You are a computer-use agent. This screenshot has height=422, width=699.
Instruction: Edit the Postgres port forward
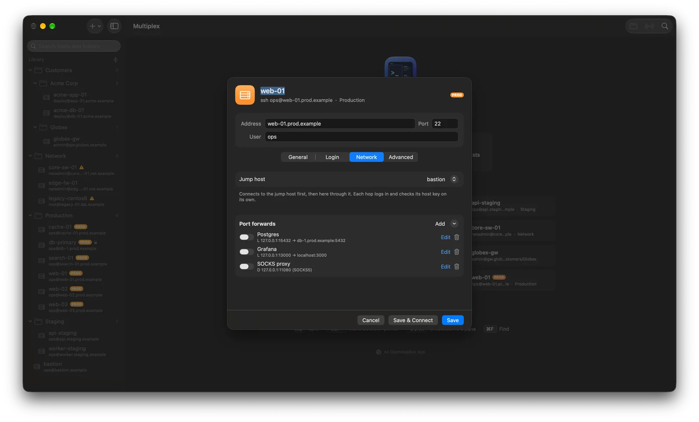(x=446, y=237)
